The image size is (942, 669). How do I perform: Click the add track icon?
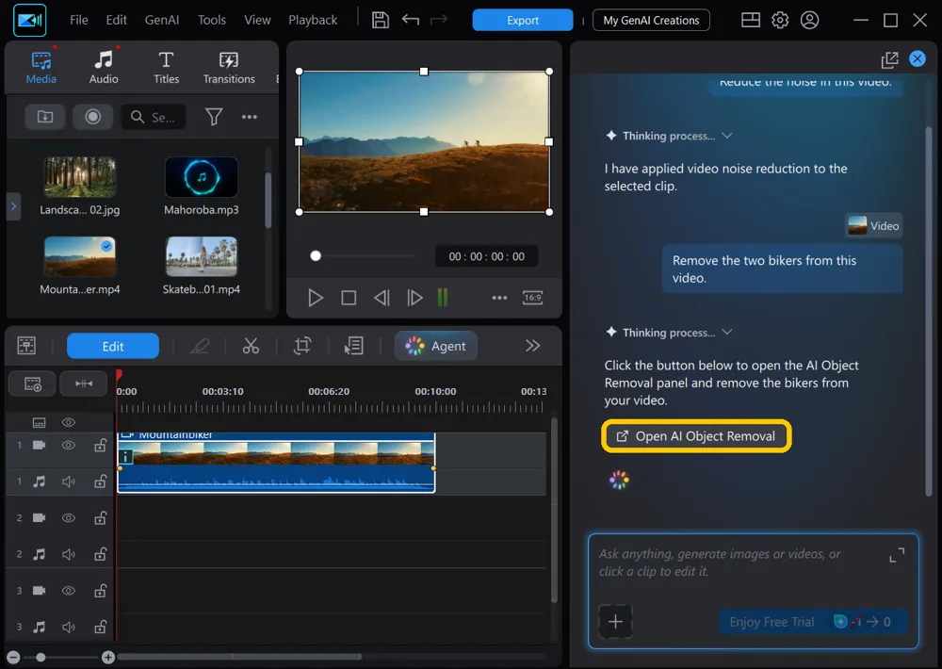(32, 383)
